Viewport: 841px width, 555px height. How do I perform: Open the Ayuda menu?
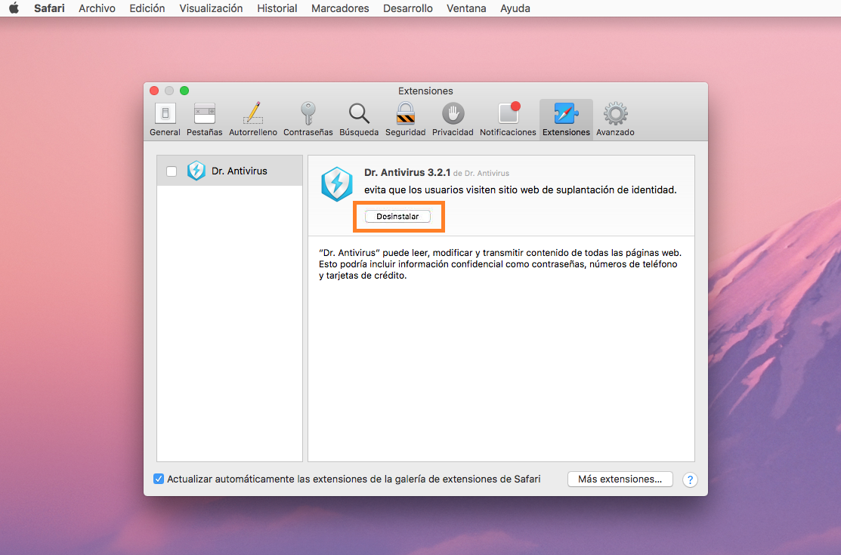click(x=515, y=8)
